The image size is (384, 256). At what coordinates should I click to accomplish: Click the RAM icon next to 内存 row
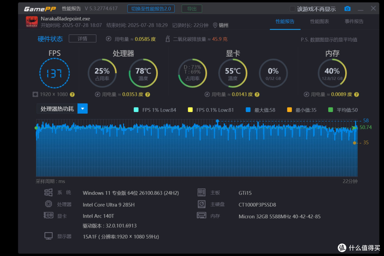click(x=202, y=215)
